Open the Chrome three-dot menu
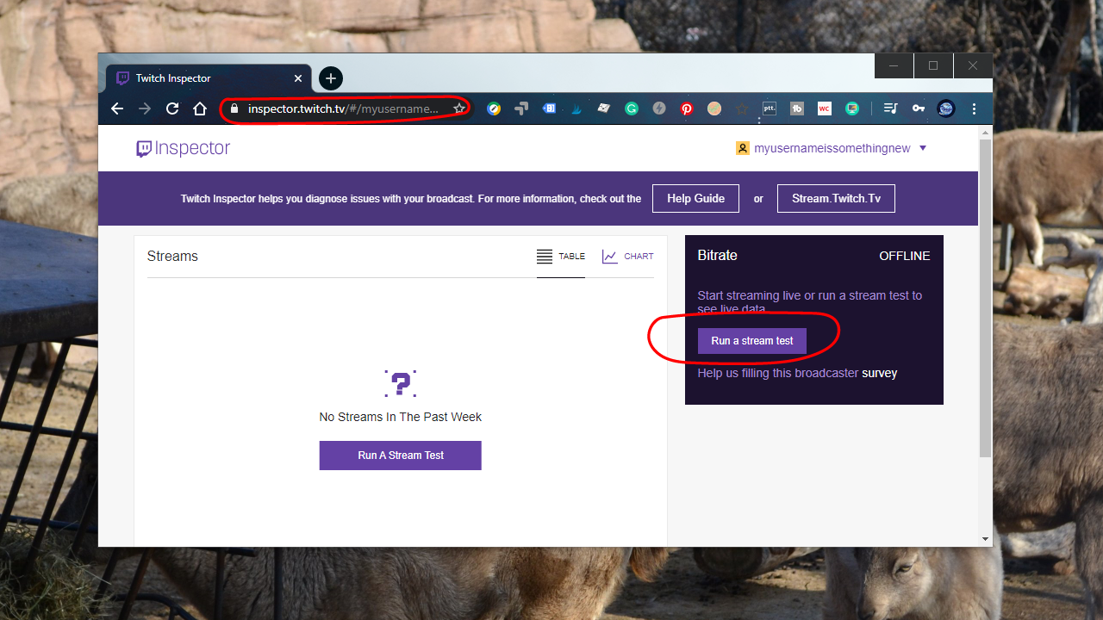This screenshot has height=620, width=1103. point(975,108)
